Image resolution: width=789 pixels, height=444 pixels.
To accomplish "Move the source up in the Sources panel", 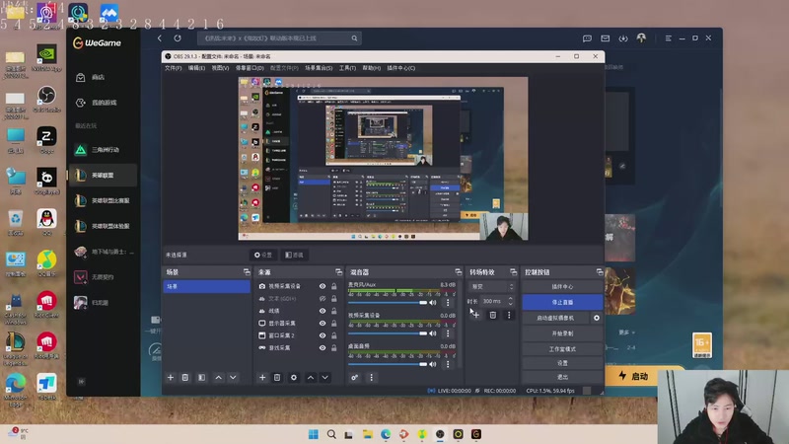I will pos(311,377).
